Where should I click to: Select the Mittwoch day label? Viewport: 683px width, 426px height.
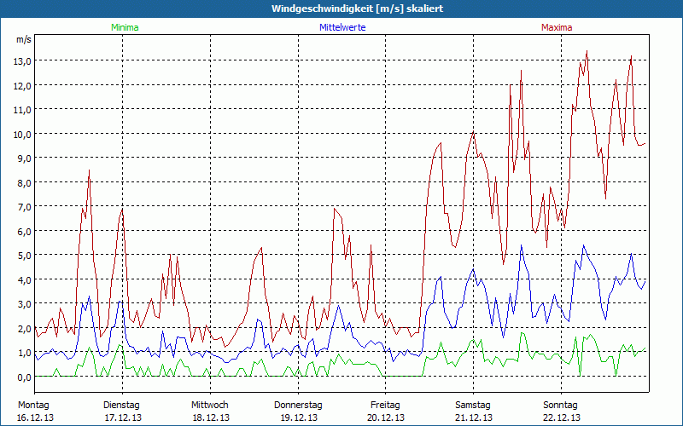click(209, 405)
